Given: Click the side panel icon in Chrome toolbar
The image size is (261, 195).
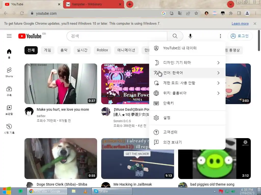Looking at the screenshot, I should 239,13.
